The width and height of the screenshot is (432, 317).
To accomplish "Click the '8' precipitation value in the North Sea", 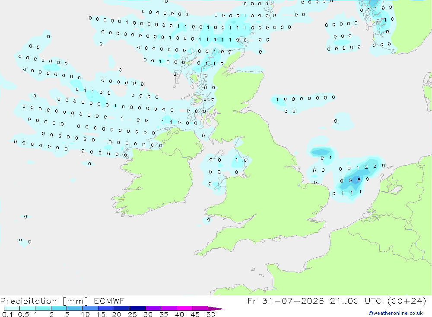I will tap(359, 180).
